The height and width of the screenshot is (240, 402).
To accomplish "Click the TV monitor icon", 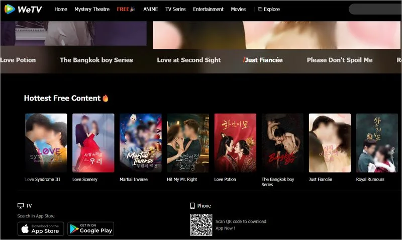I will point(21,206).
